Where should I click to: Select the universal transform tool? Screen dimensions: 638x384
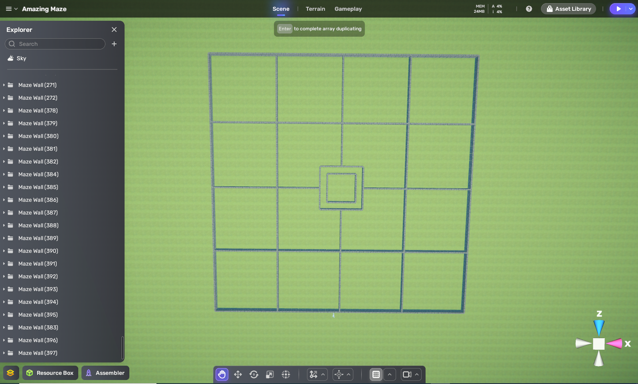[x=286, y=374]
